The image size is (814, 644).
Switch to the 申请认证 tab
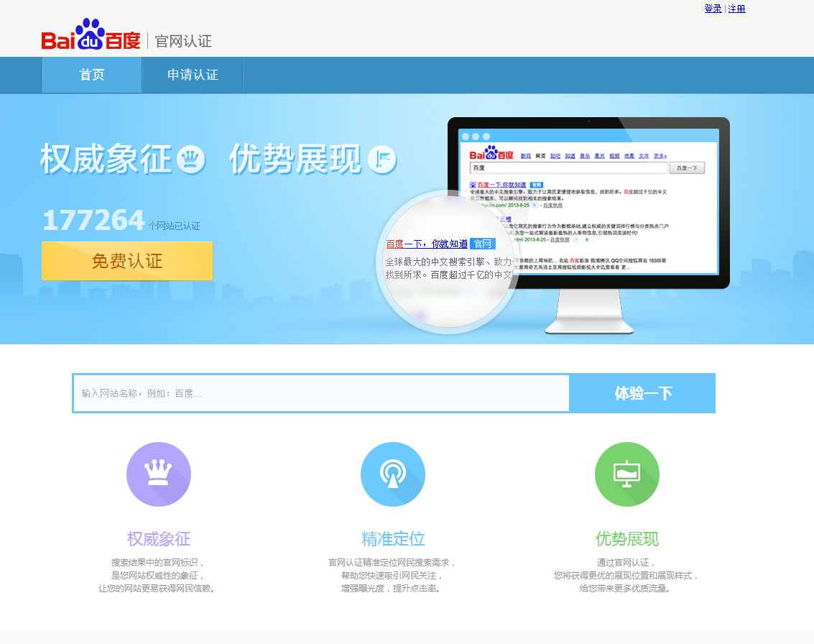(x=192, y=75)
